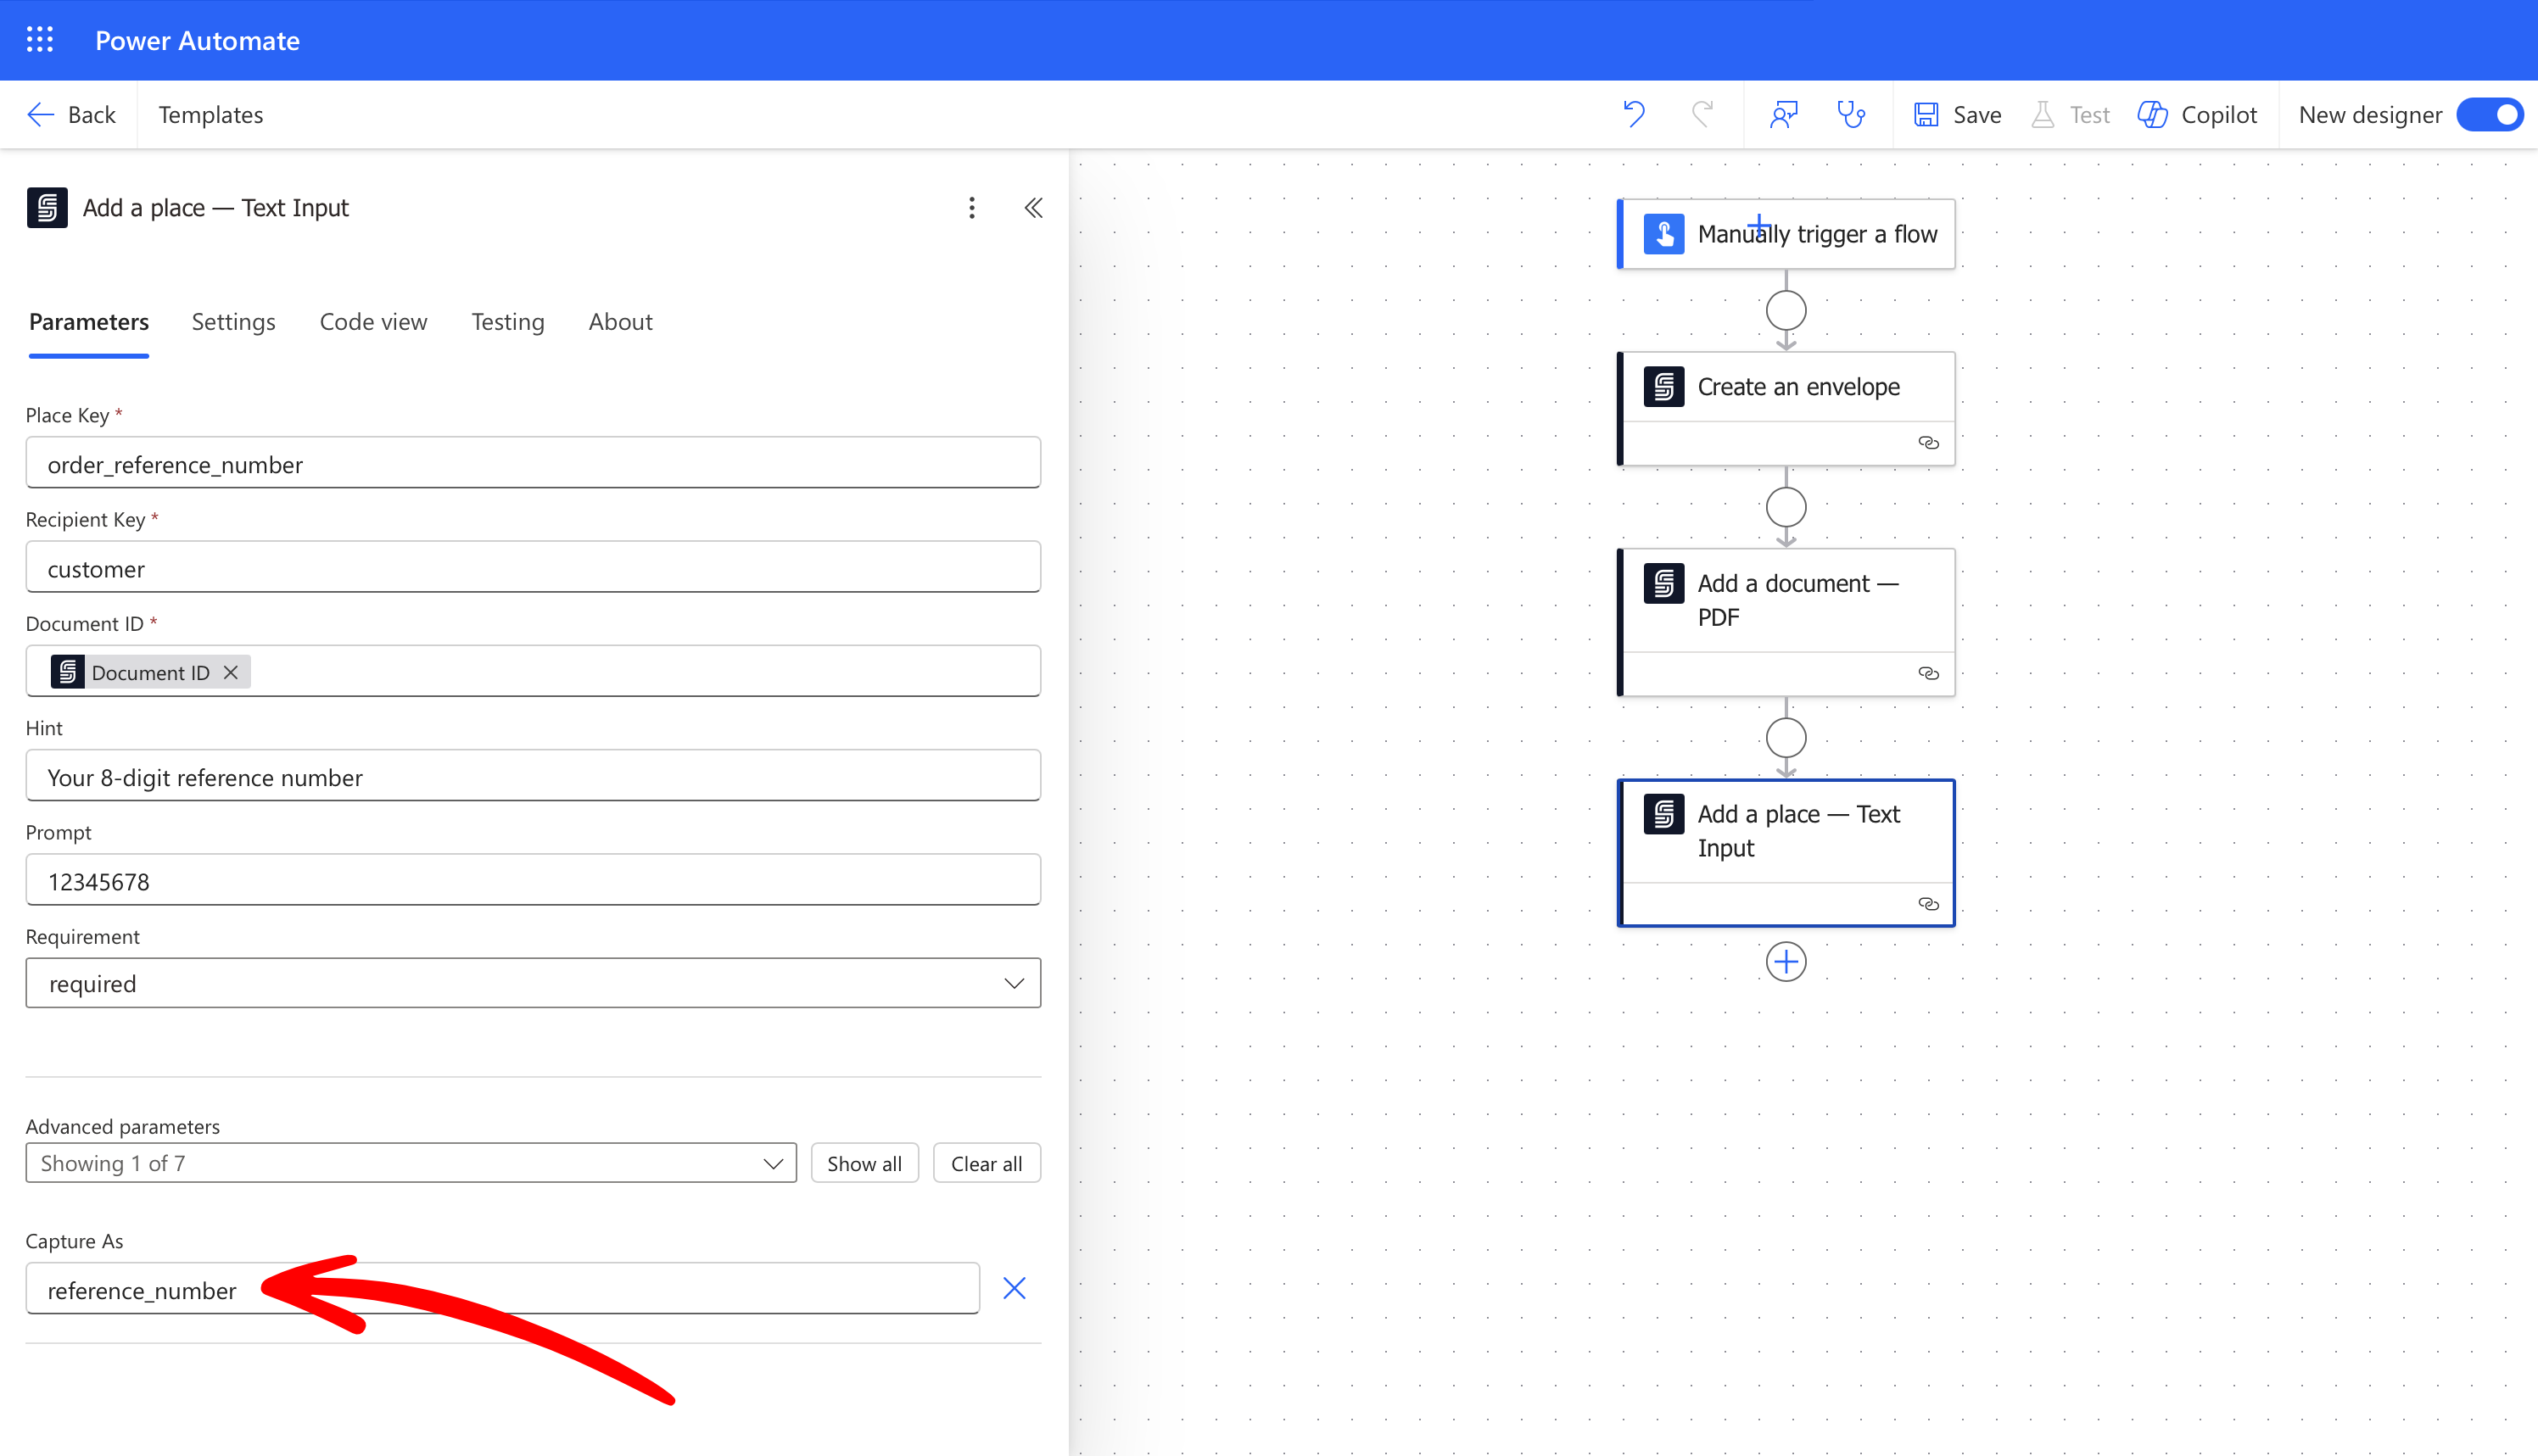Switch to the Settings tab
Screen dimensions: 2538x1456
click(233, 322)
